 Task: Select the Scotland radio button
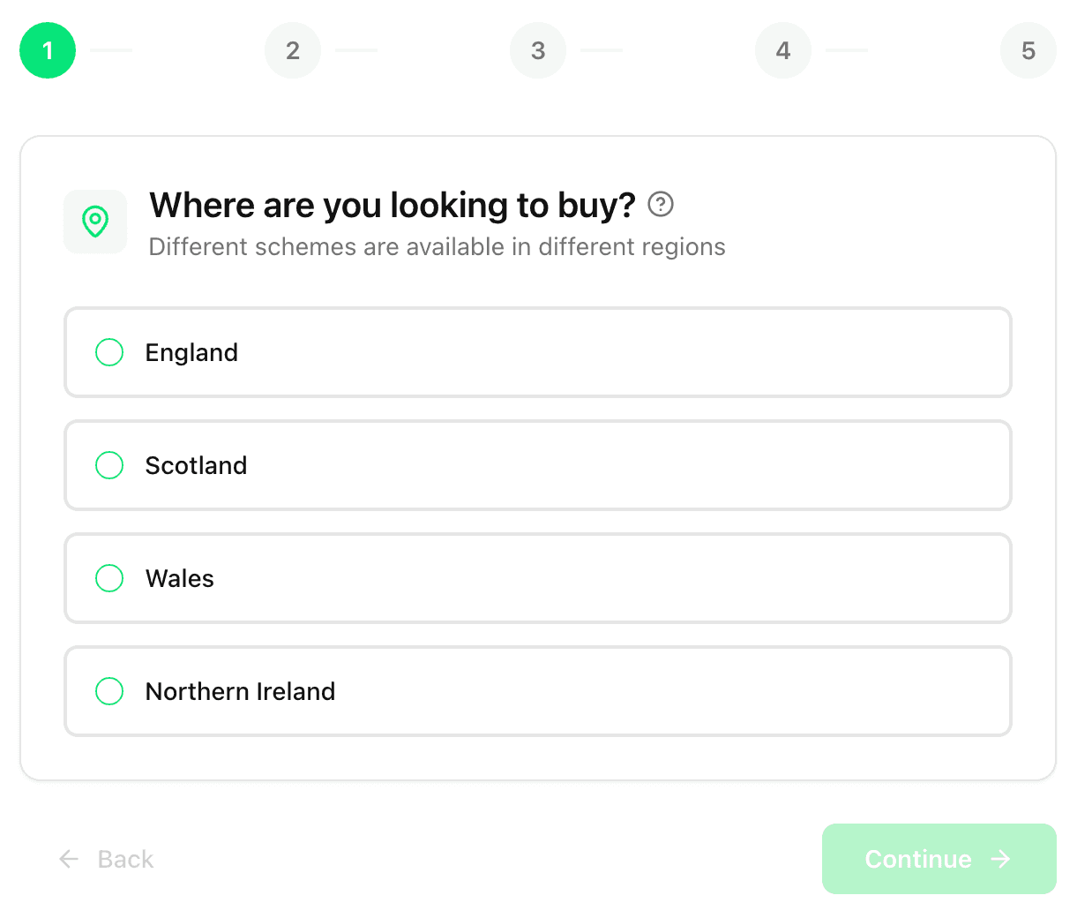tap(109, 465)
